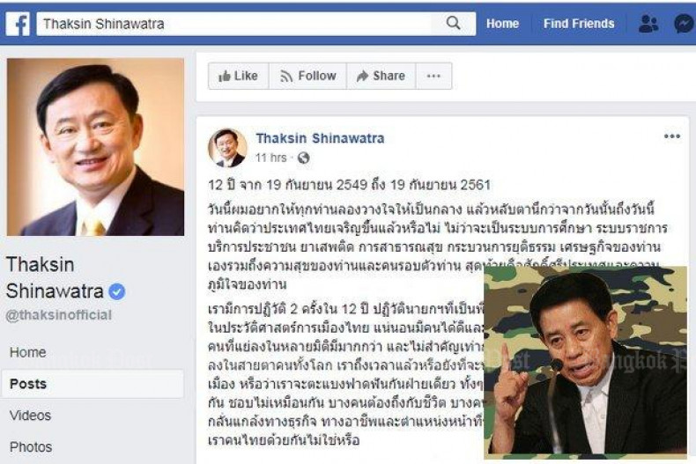Open the Videos sidebar section
The image size is (696, 464).
(30, 416)
